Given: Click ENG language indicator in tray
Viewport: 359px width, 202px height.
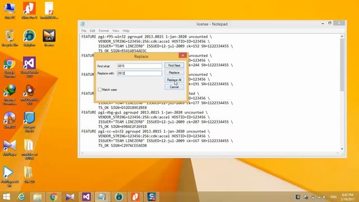Looking at the screenshot, I should tap(333, 197).
